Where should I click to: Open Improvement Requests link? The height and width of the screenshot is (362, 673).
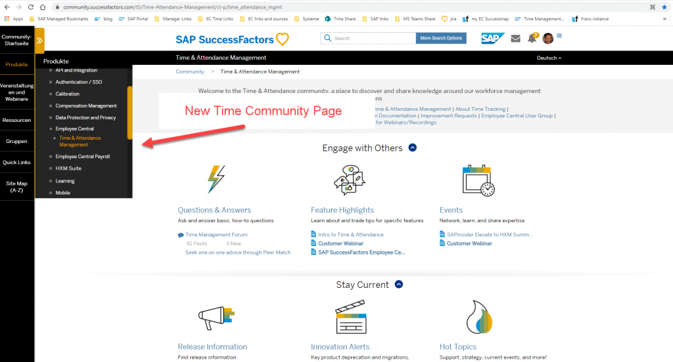click(x=448, y=115)
